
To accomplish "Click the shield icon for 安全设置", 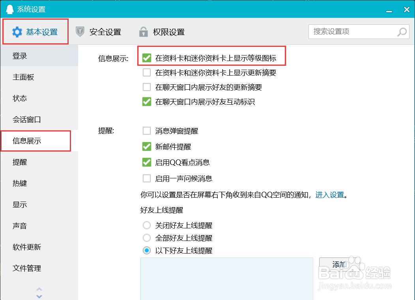I will point(80,31).
